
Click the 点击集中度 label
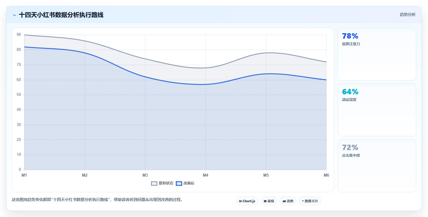pos(351,156)
